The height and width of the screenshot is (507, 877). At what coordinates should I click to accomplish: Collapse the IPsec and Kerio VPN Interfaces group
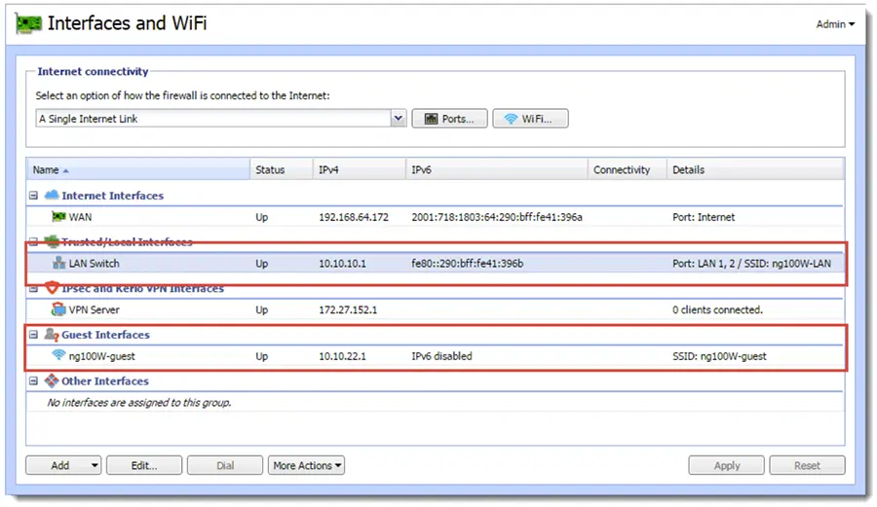(x=33, y=288)
